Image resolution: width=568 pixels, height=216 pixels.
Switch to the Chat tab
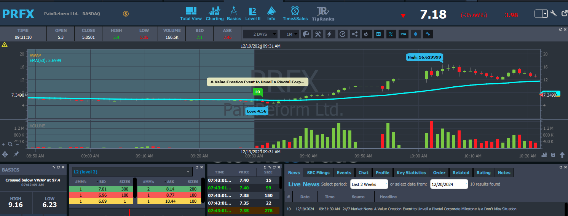pyautogui.click(x=364, y=173)
